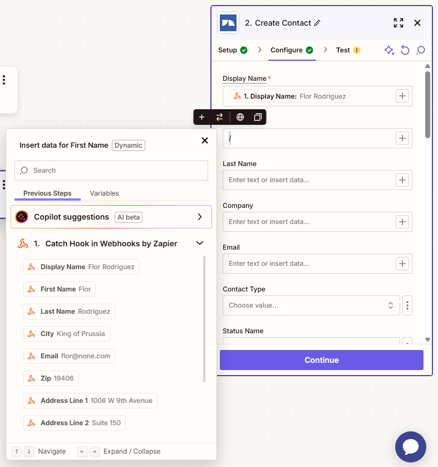Click the globe icon in floating toolbar
The image size is (438, 467).
[240, 117]
